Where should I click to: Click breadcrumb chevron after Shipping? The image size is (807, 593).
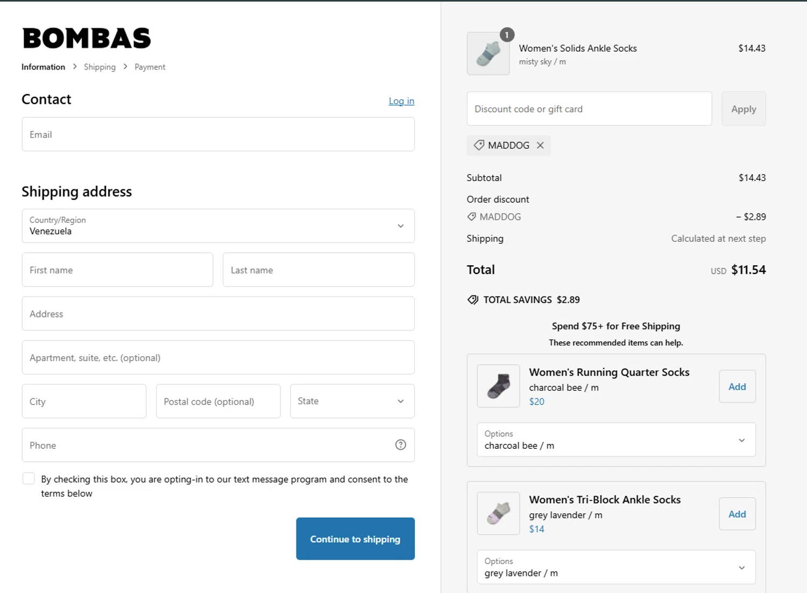pyautogui.click(x=125, y=66)
